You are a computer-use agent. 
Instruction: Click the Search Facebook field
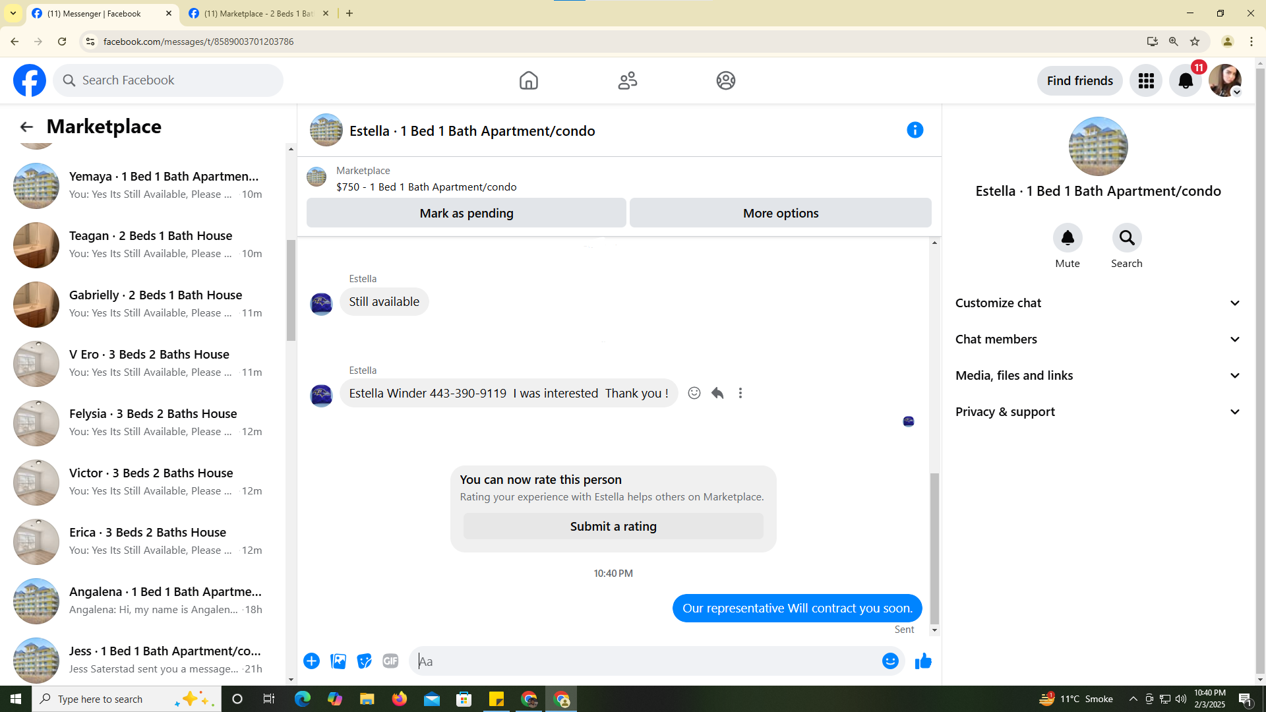pos(169,80)
